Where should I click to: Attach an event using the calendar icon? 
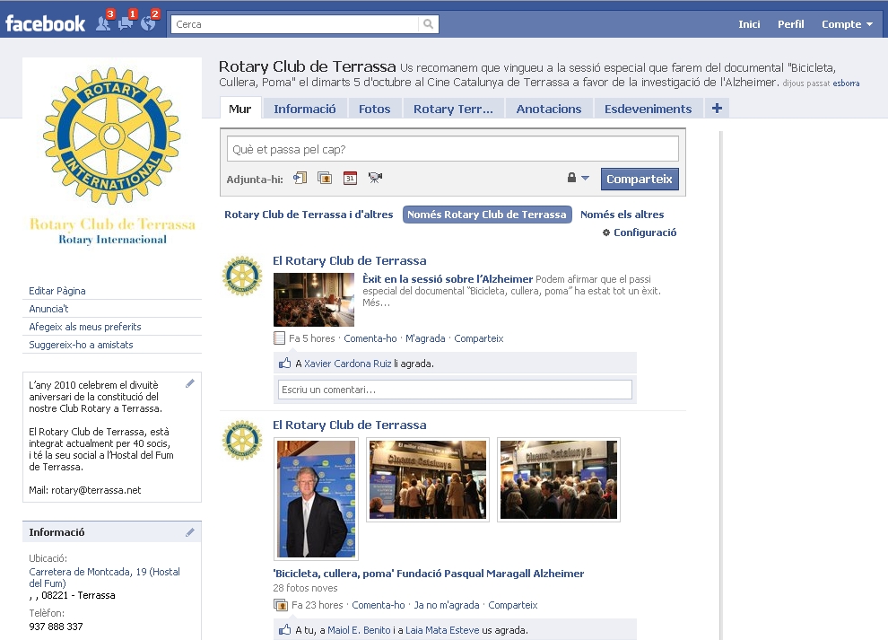(x=350, y=178)
